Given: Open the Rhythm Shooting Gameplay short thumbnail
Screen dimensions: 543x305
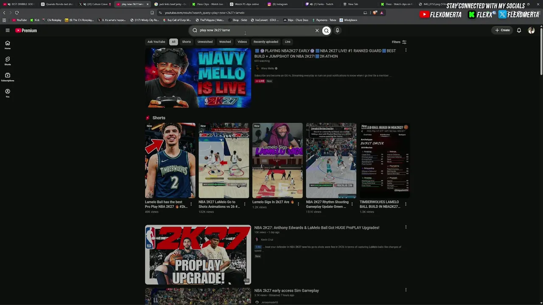Looking at the screenshot, I should 331,161.
